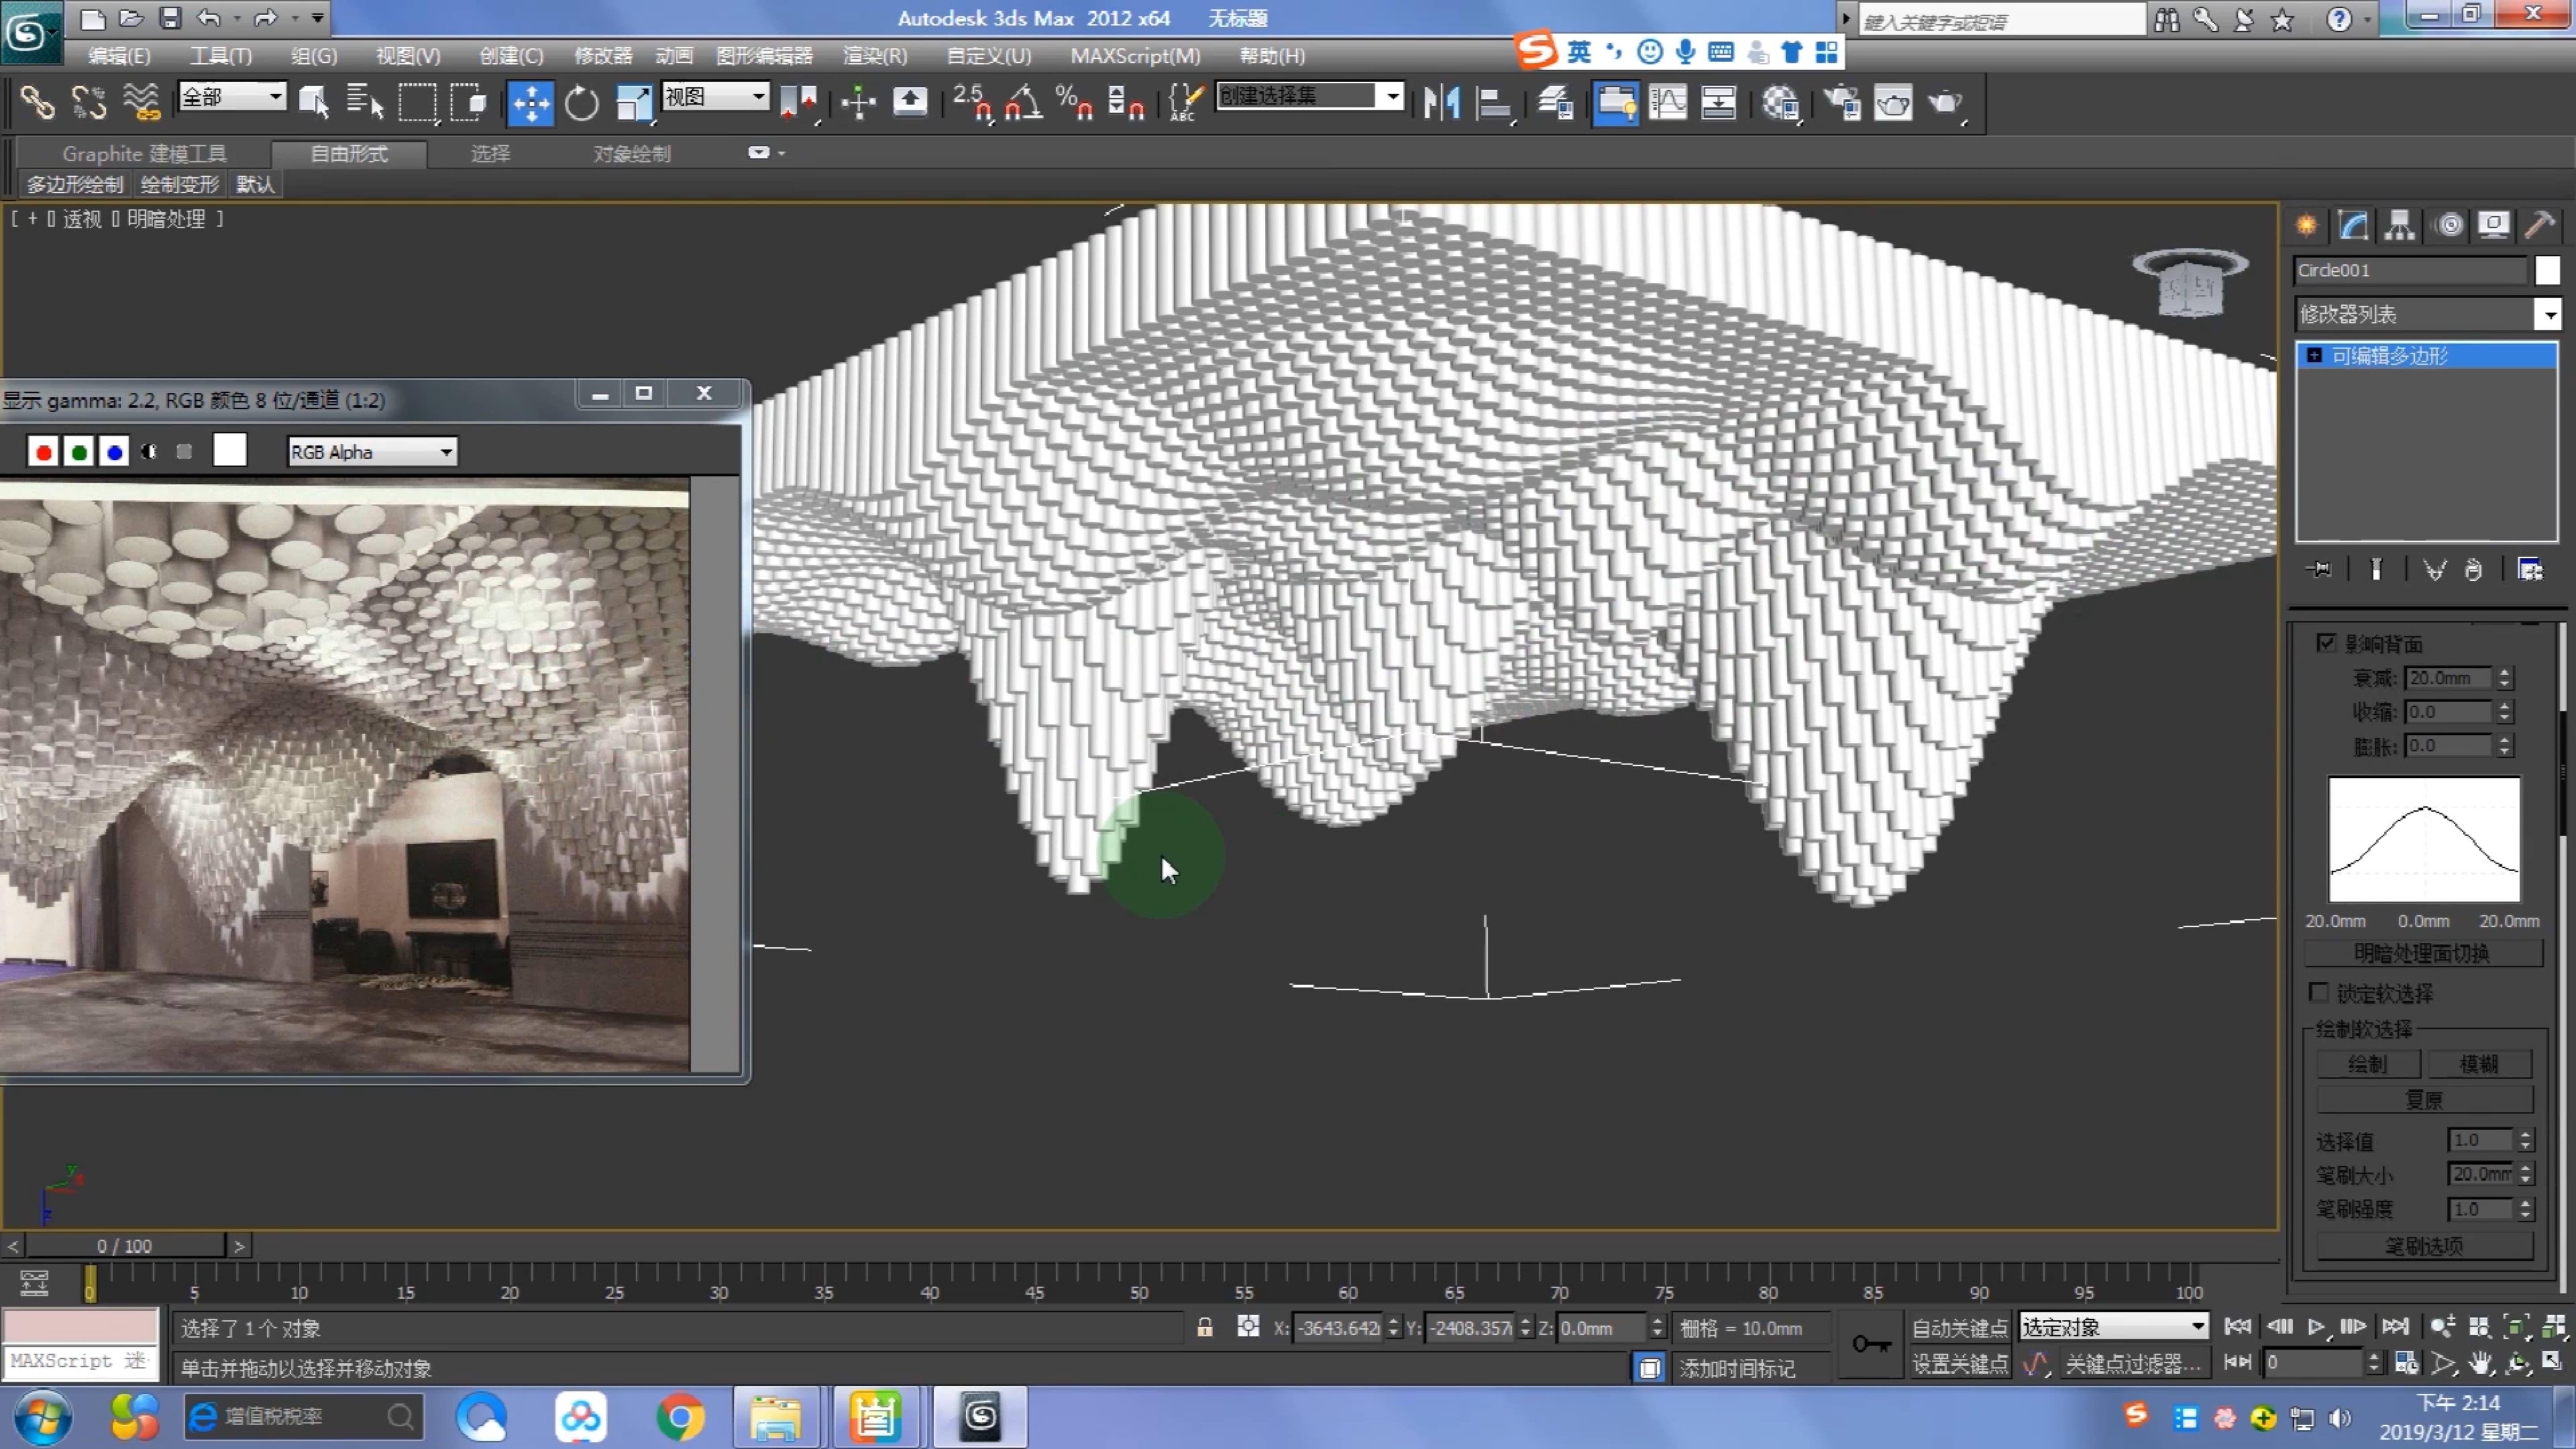Open the 渲染(R) menu
The image size is (2576, 1449).
875,56
